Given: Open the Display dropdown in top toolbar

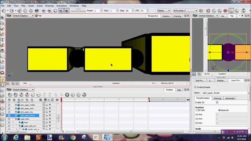Looking at the screenshot, I should click(x=164, y=11).
